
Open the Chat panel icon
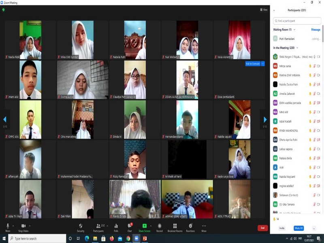pyautogui.click(x=130, y=226)
